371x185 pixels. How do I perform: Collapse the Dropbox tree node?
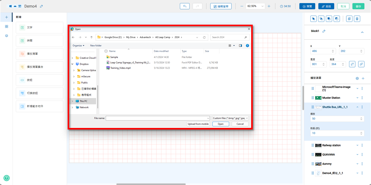73,64
